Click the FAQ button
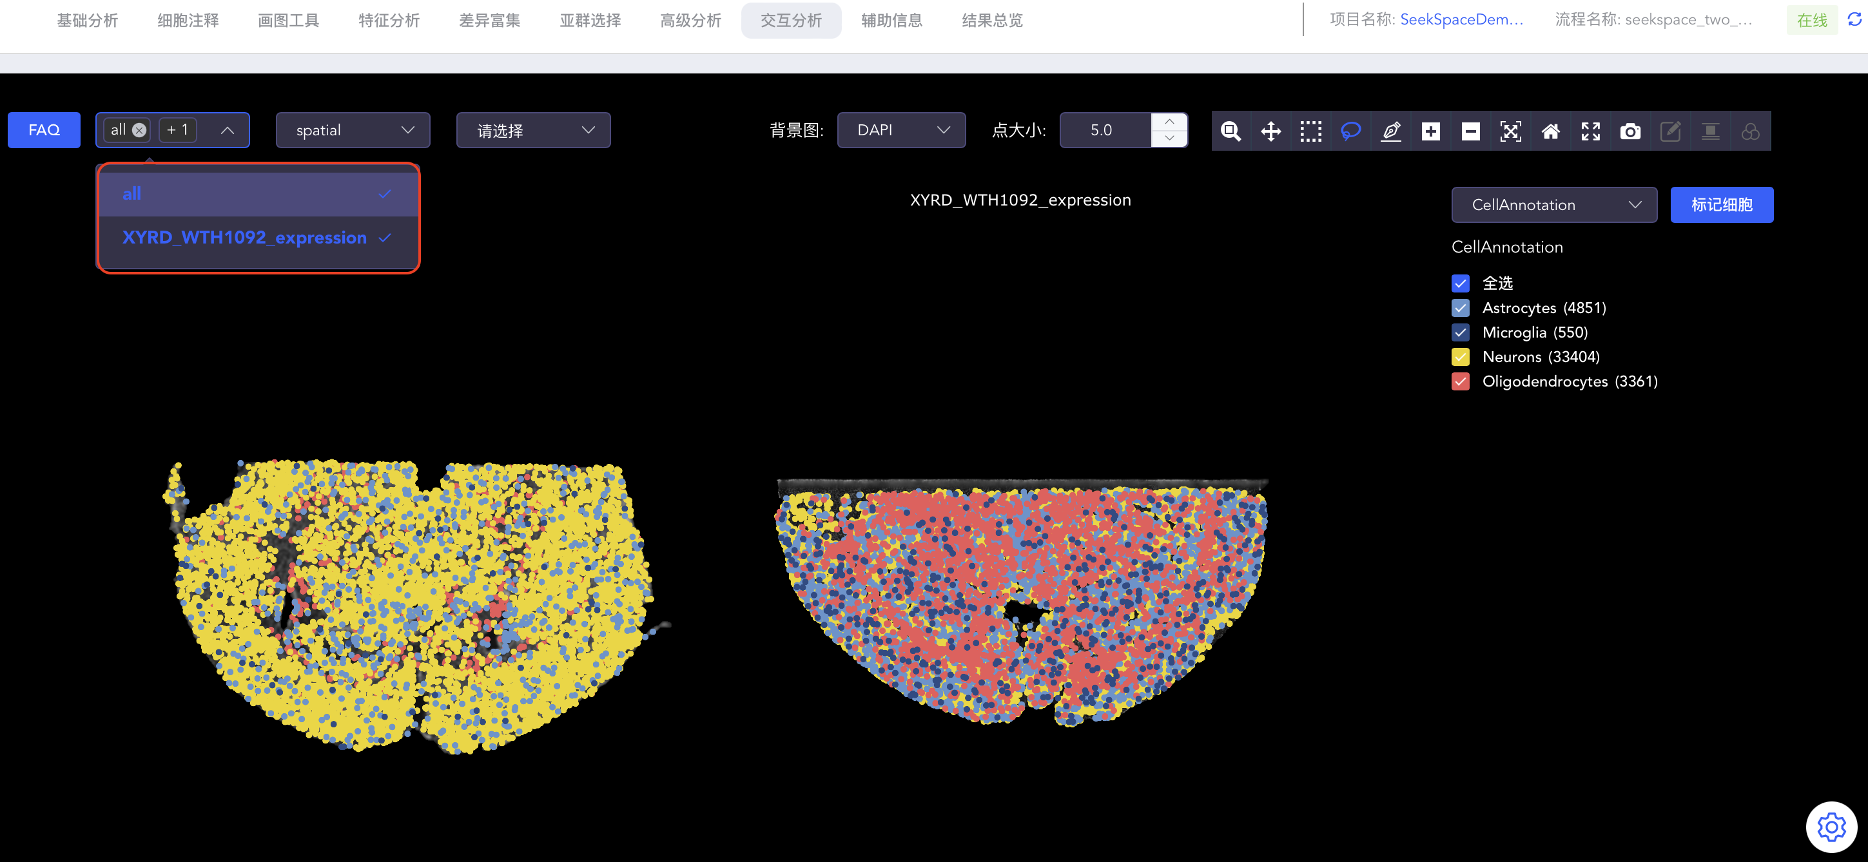Image resolution: width=1868 pixels, height=862 pixels. pos(44,131)
